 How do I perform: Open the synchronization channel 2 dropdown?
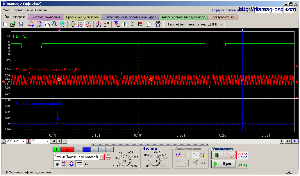coord(186,163)
